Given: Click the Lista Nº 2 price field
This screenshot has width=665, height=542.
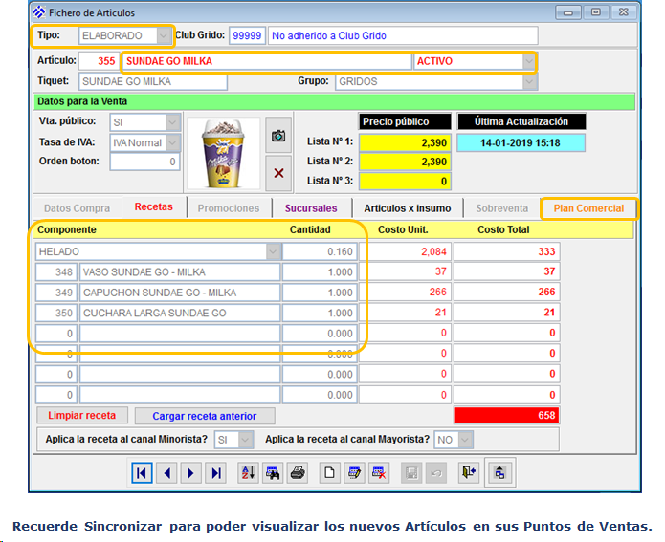Looking at the screenshot, I should point(405,162).
